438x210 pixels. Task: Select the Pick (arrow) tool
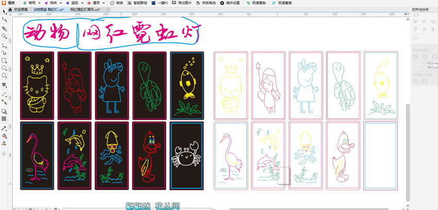pos(4,11)
